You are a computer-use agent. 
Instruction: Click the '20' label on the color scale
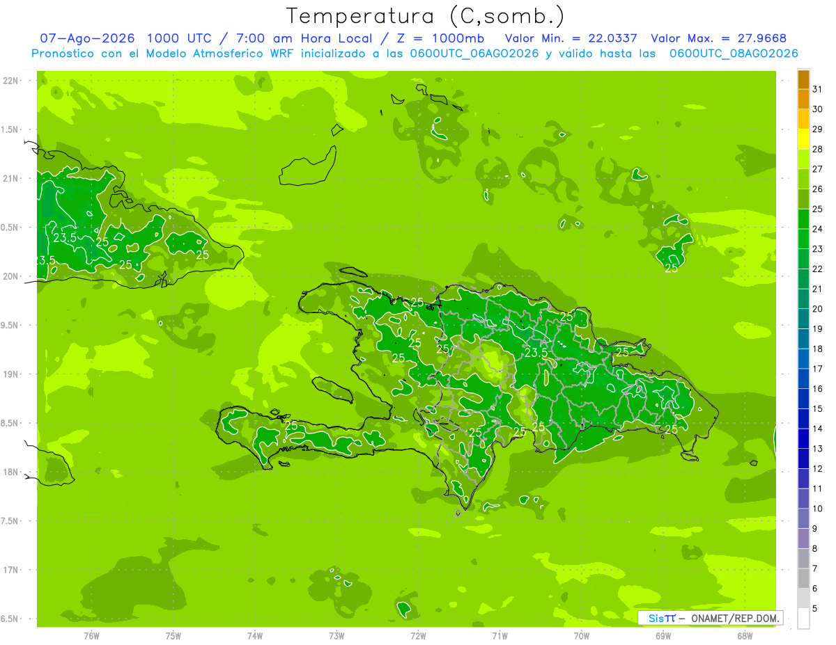pyautogui.click(x=818, y=309)
